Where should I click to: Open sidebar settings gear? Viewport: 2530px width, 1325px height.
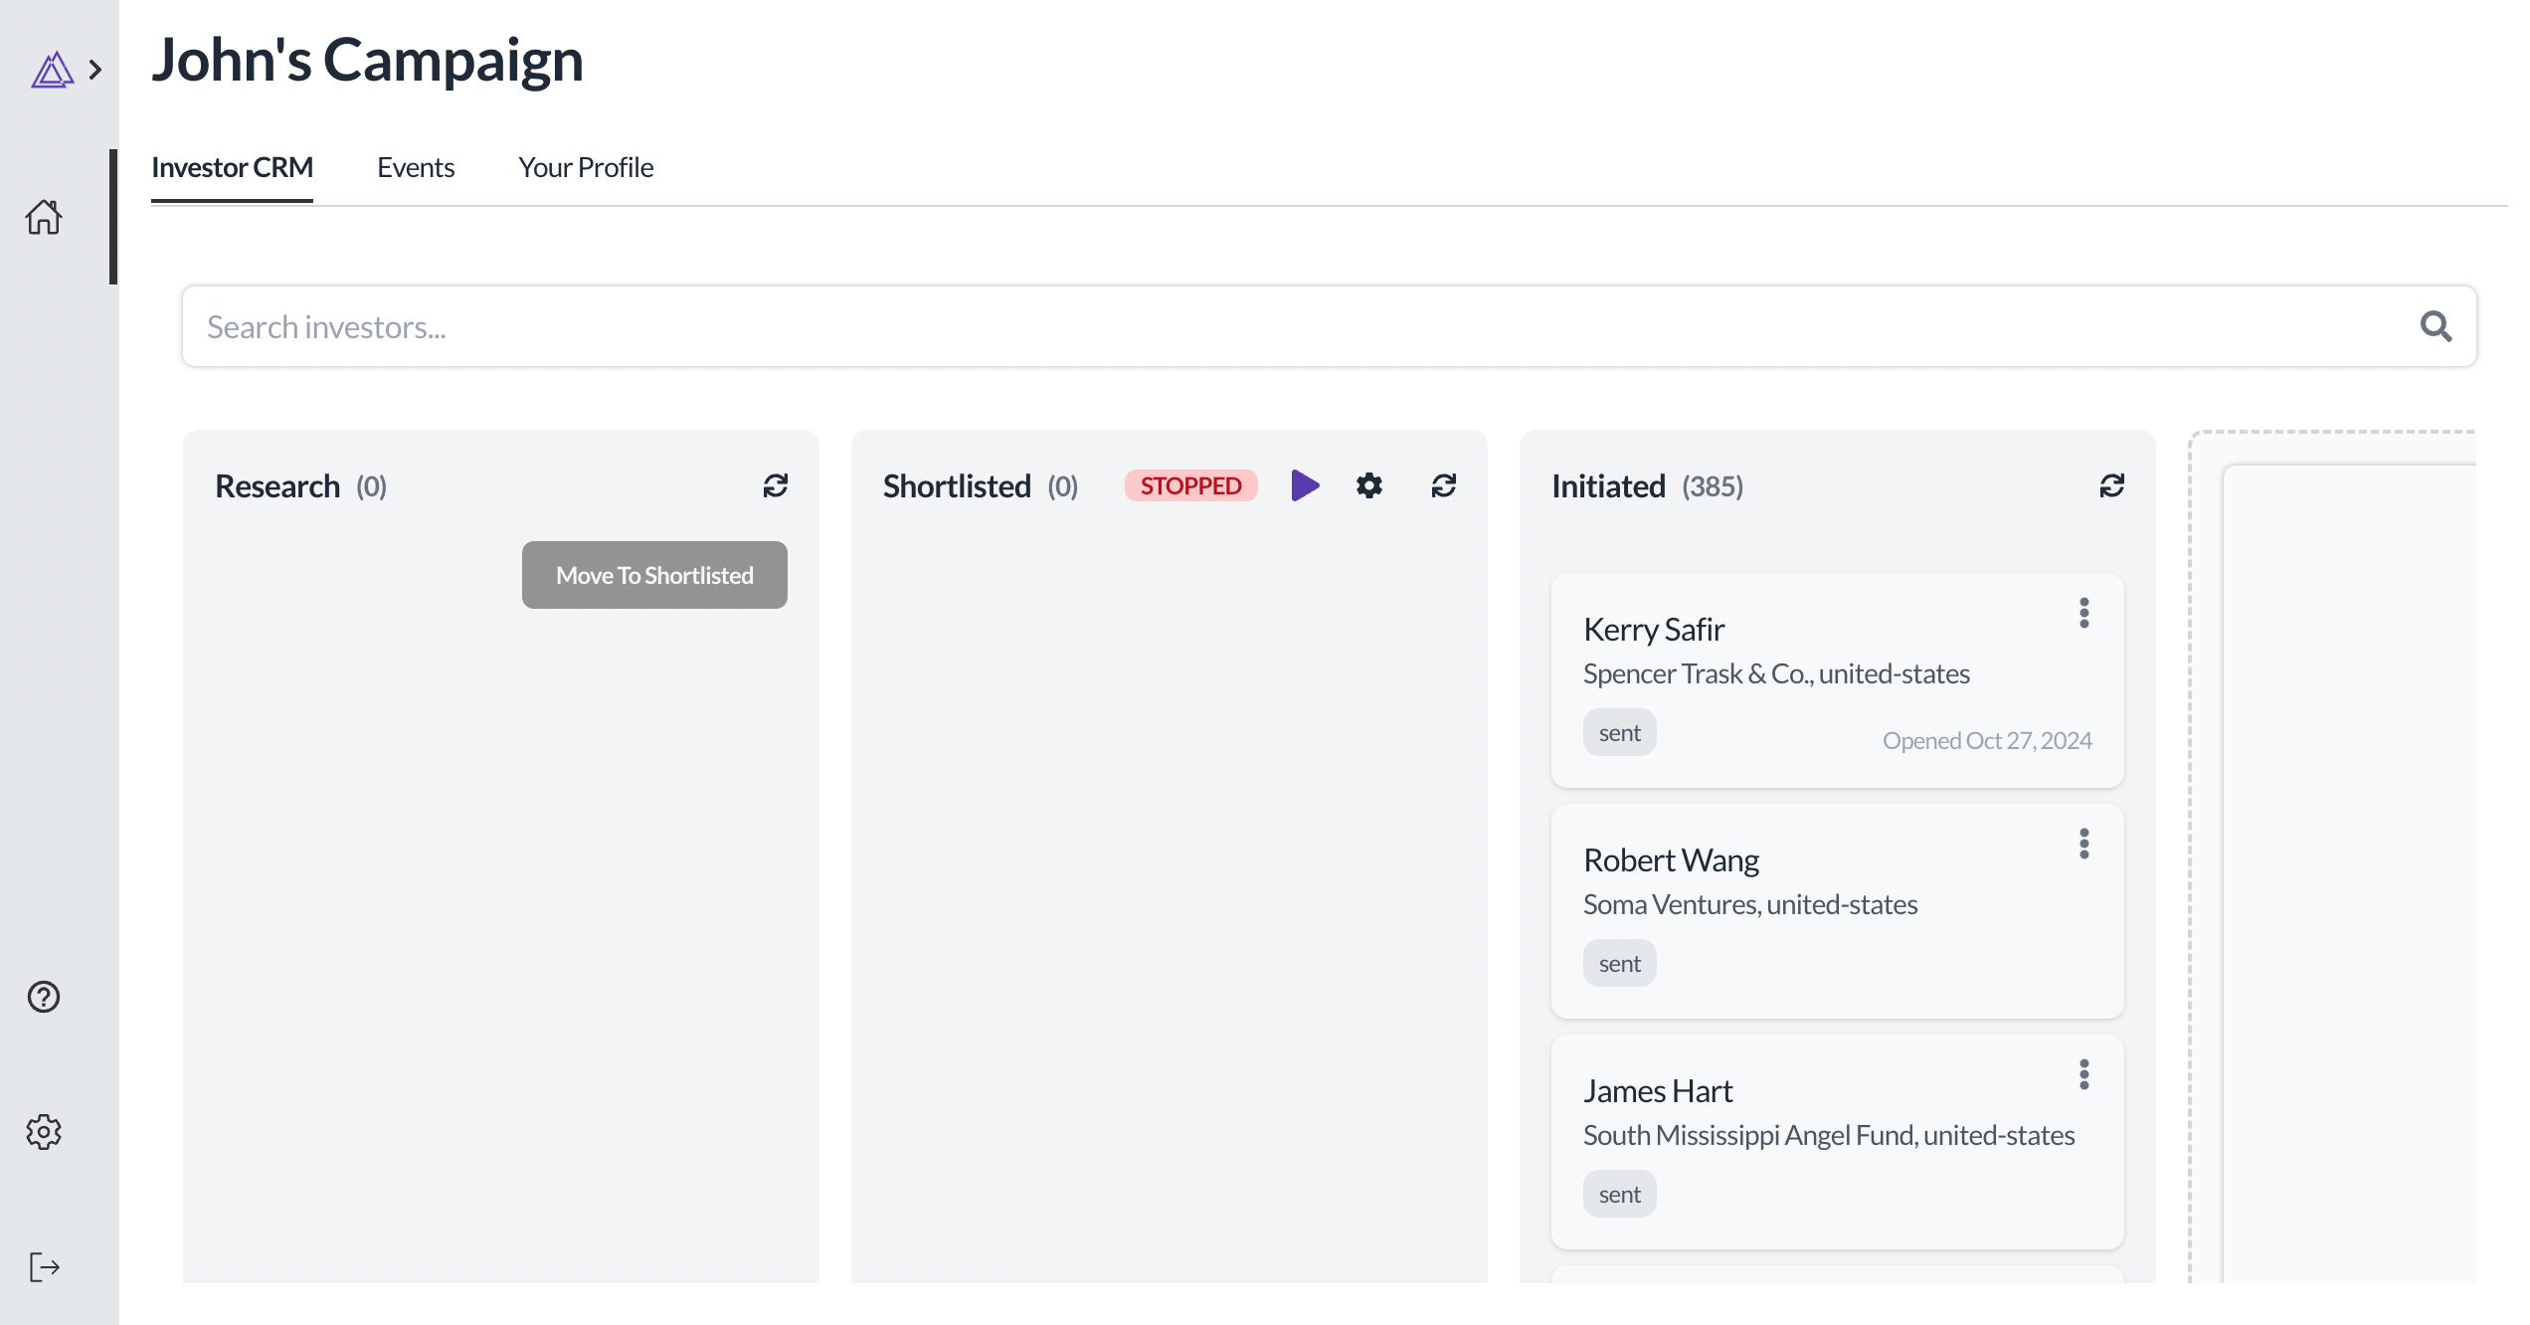point(44,1132)
